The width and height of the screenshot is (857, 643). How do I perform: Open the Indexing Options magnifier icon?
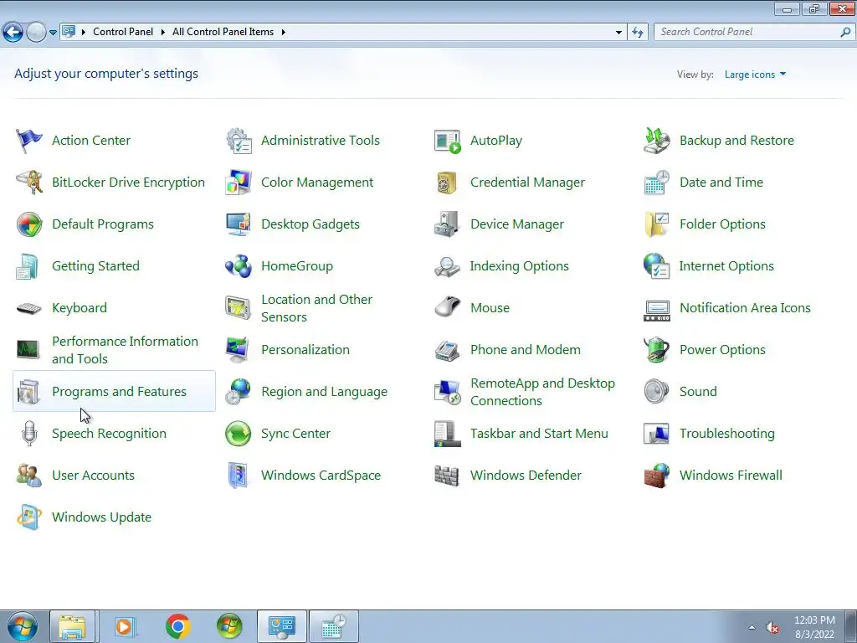448,266
